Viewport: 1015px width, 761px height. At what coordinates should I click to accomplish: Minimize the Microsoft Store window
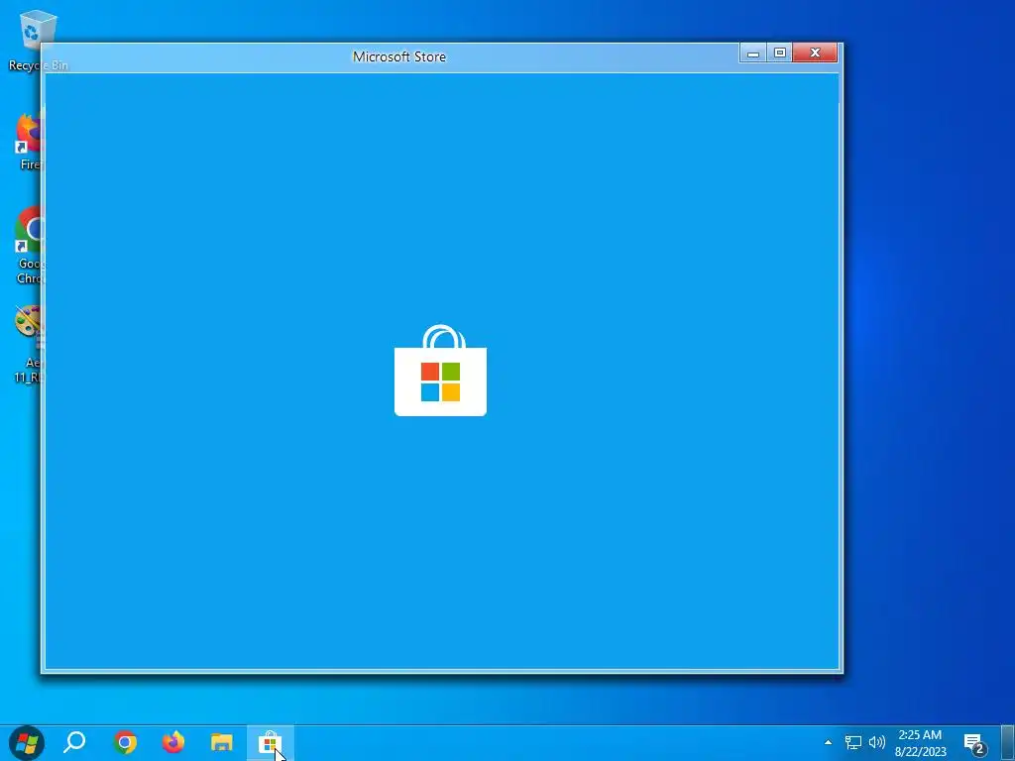point(753,54)
